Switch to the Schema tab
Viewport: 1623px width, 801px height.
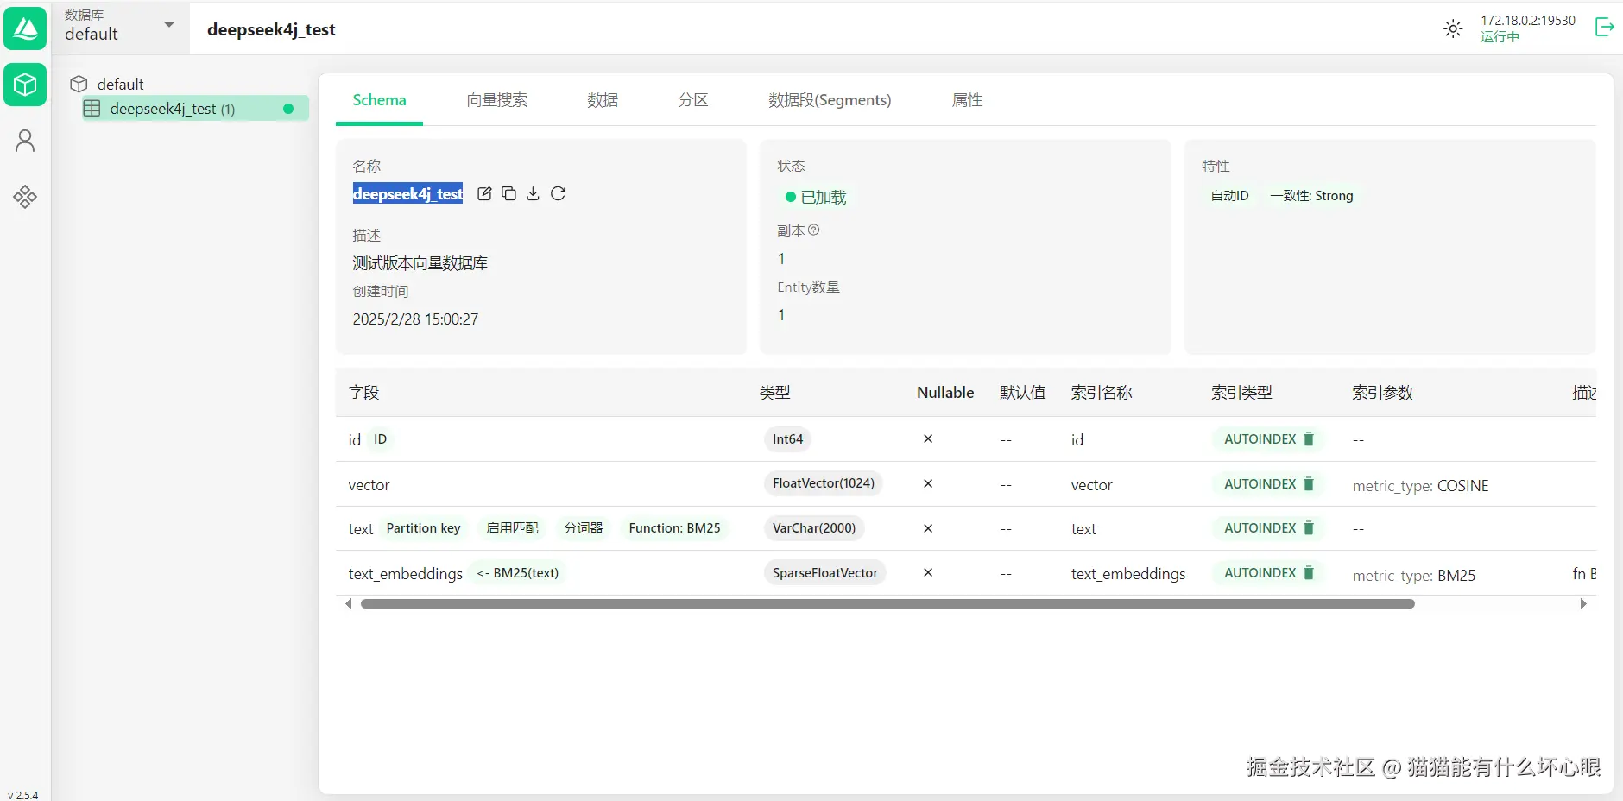point(379,100)
